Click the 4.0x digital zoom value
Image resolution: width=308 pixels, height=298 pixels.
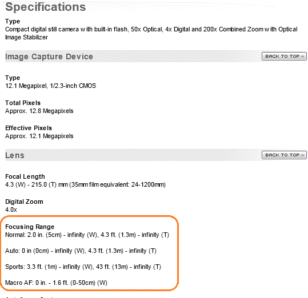click(11, 210)
